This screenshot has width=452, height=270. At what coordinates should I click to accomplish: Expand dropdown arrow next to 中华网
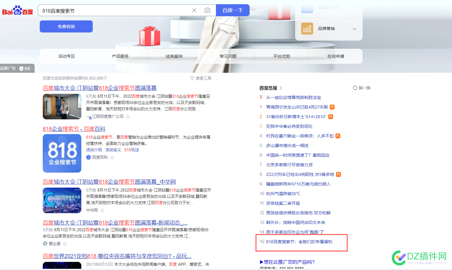[102, 210]
